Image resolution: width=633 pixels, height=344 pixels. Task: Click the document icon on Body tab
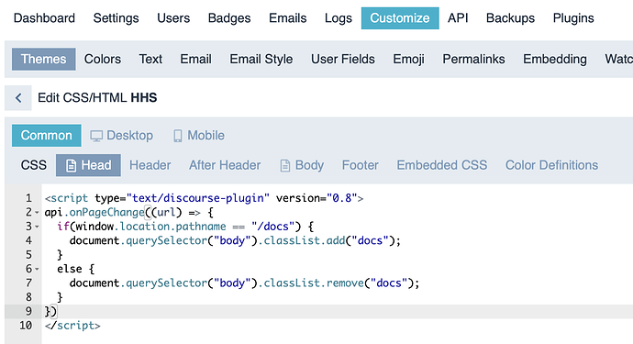(x=285, y=165)
